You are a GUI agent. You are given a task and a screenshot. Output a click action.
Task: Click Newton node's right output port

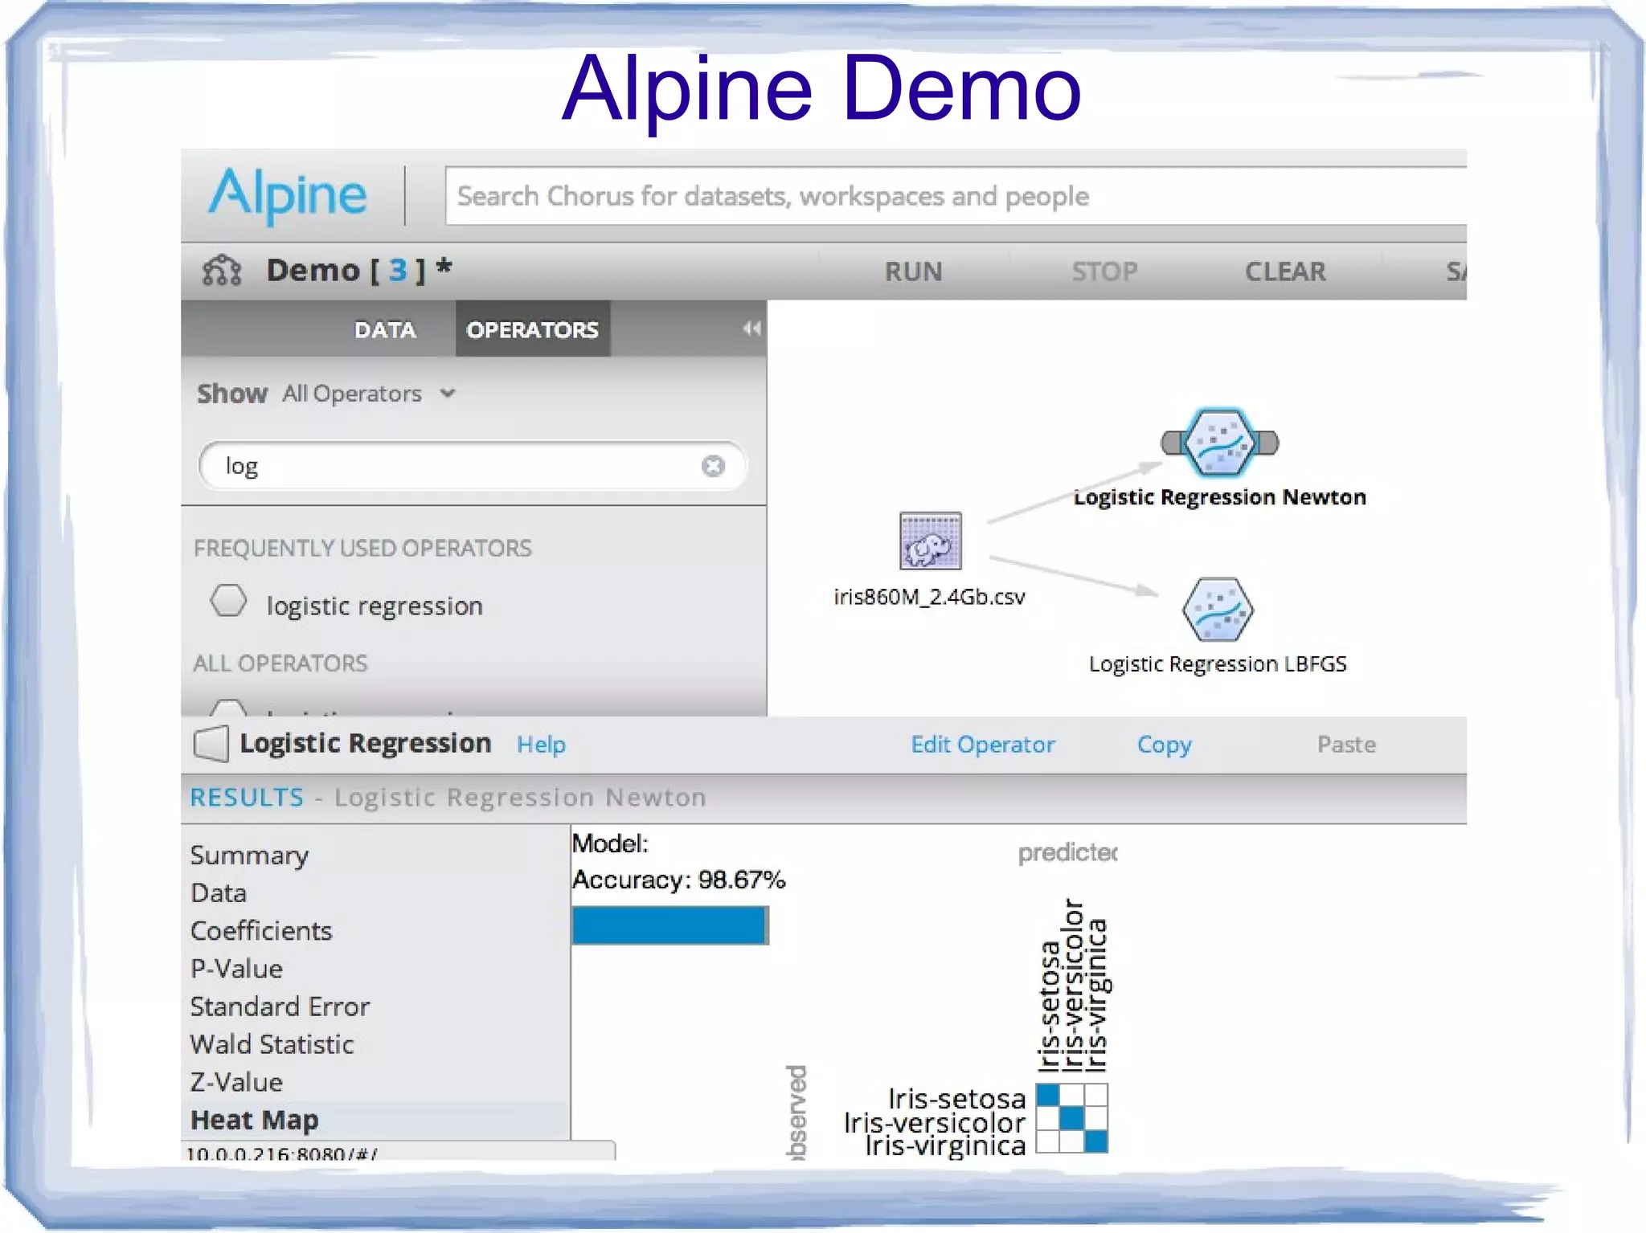click(1267, 443)
